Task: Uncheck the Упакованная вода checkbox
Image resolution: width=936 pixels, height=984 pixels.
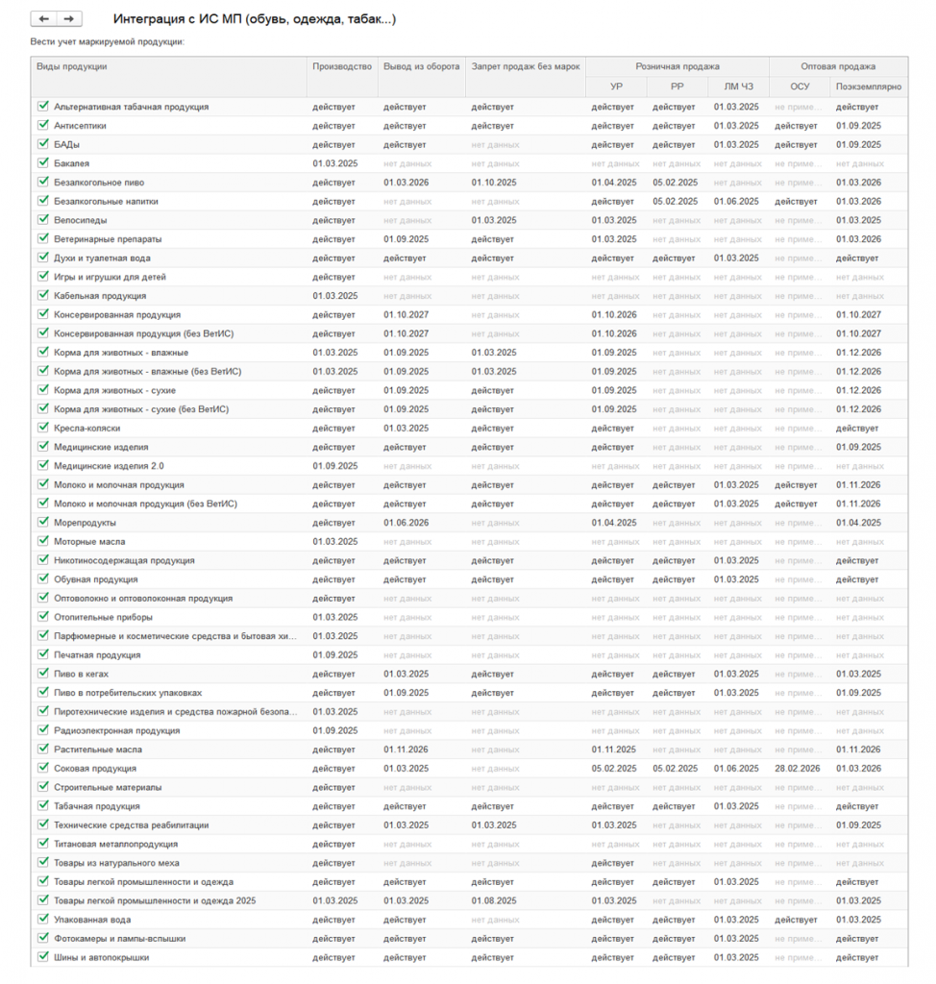Action: click(42, 920)
